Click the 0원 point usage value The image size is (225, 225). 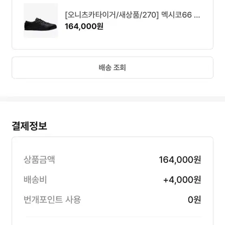(x=194, y=199)
